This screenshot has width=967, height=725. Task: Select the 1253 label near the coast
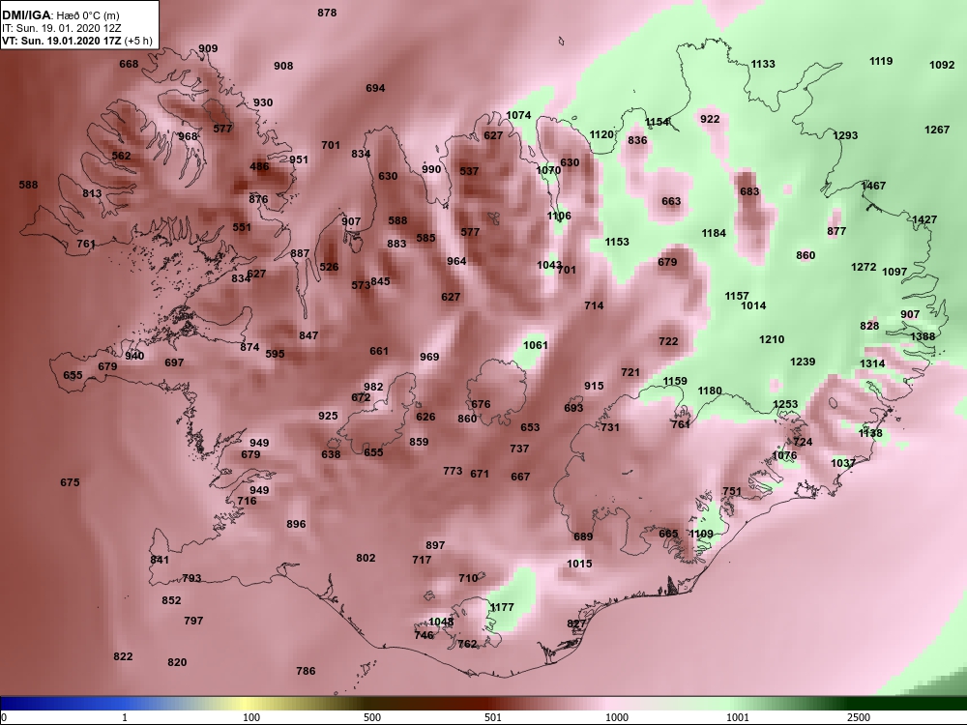[x=785, y=404]
